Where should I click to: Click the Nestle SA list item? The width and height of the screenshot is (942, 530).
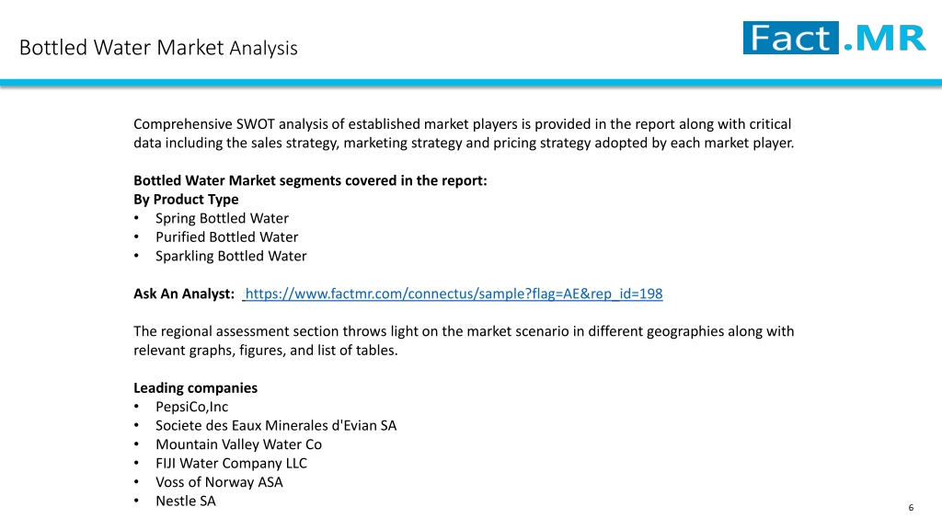tap(185, 501)
